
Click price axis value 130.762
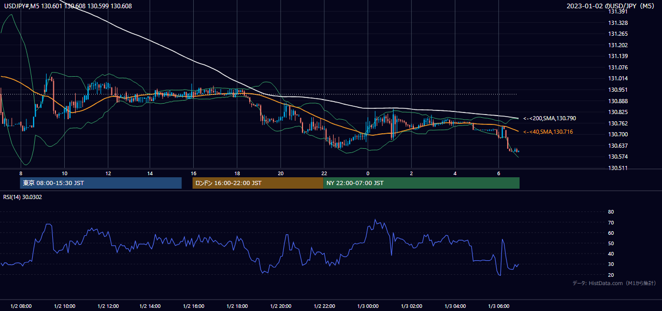(617, 123)
